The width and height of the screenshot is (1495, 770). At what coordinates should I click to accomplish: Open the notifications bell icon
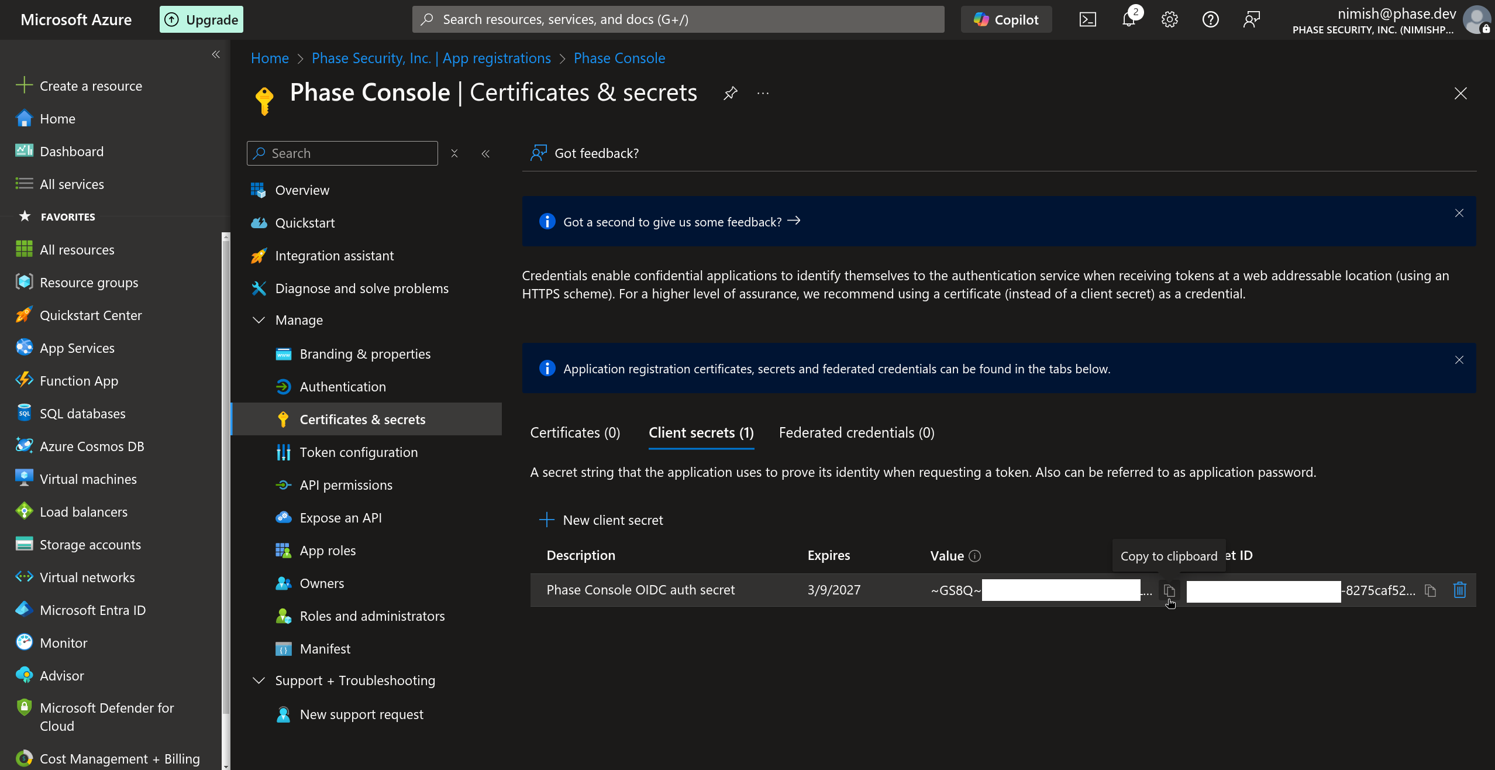(1128, 19)
